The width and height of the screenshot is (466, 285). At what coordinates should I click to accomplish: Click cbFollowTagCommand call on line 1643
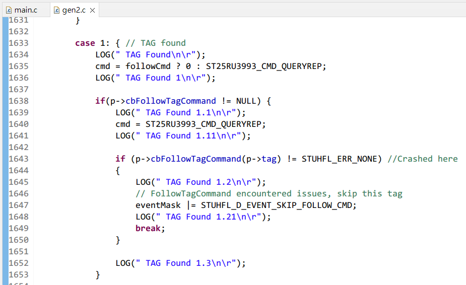pos(196,159)
